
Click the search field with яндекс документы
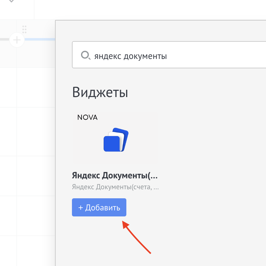click(x=169, y=55)
